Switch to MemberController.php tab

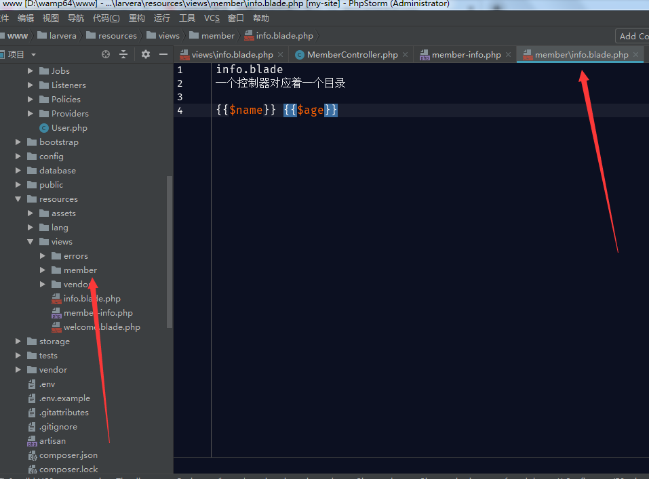tap(352, 55)
